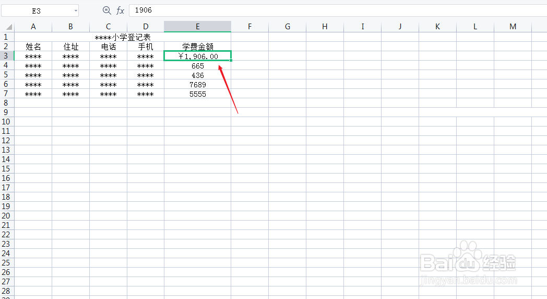Select row 10 header
Screen dimensions: 547x299
(6, 122)
